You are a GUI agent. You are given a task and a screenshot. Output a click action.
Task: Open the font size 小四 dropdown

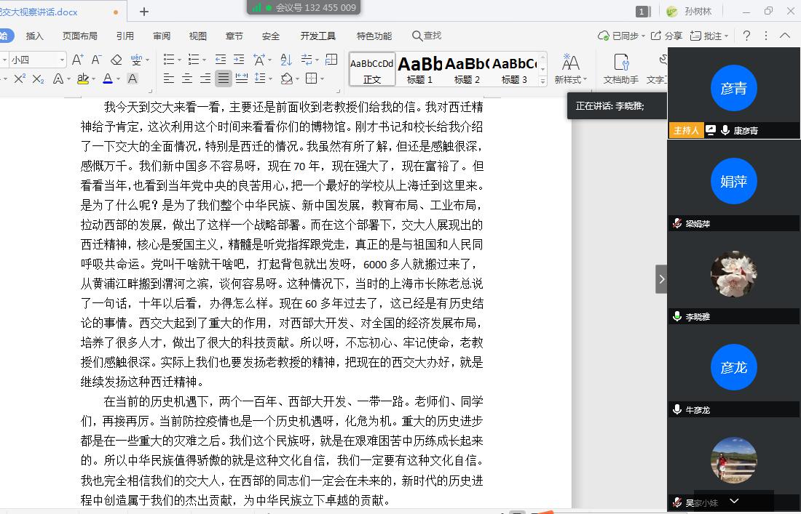tap(62, 60)
